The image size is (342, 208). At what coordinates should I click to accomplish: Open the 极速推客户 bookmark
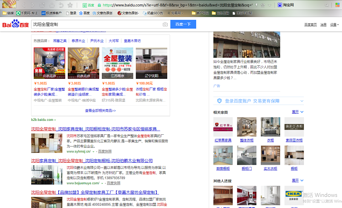click(x=52, y=13)
